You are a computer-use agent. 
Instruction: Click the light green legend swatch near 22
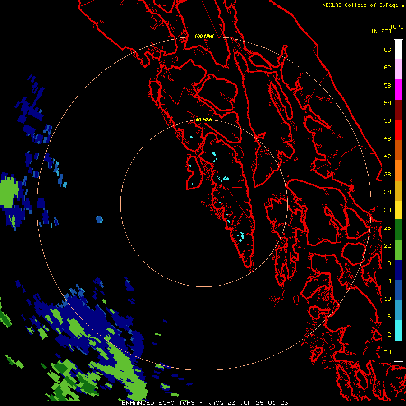coord(398,249)
